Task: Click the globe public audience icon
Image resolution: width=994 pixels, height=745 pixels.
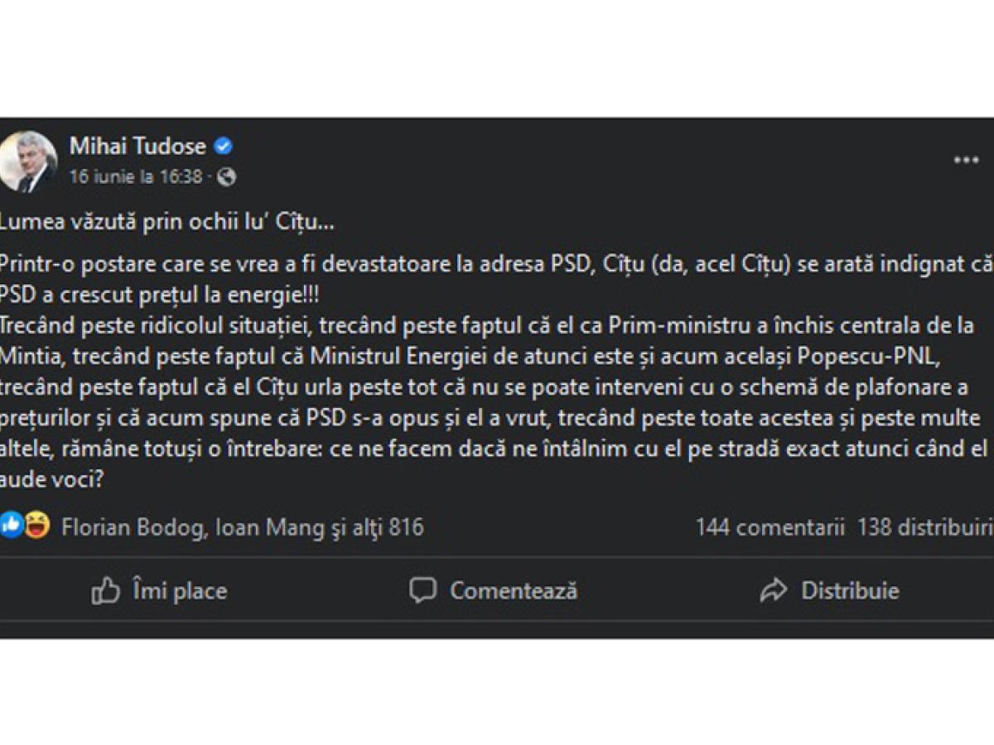Action: 226,176
